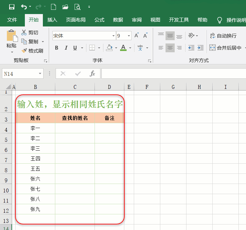Switch to the 插入 tab
The height and width of the screenshot is (230, 246).
pyautogui.click(x=52, y=20)
